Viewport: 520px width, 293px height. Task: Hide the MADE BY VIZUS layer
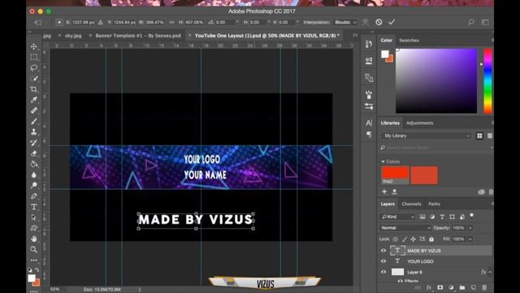[x=383, y=251]
